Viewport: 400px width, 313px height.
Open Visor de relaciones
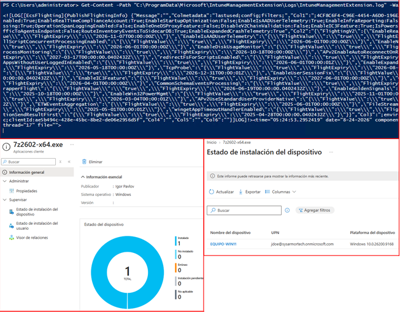coord(32,238)
